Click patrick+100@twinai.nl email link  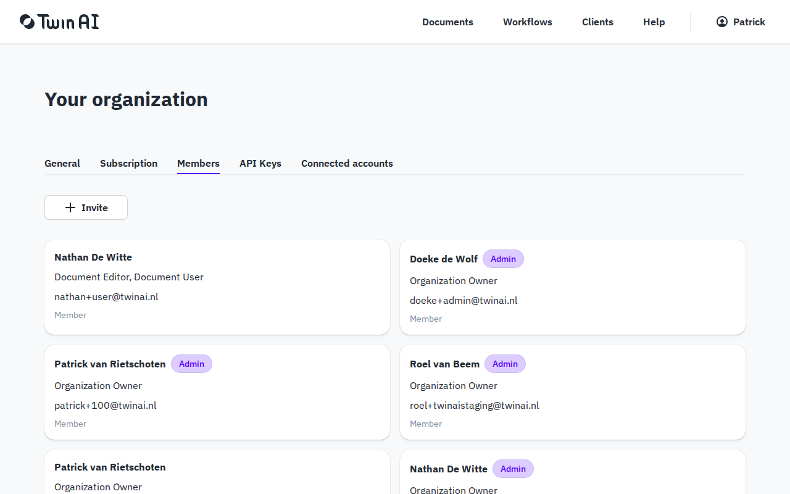click(105, 405)
